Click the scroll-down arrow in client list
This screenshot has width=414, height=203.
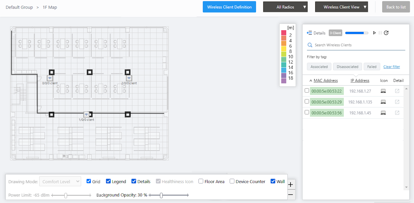(407, 187)
